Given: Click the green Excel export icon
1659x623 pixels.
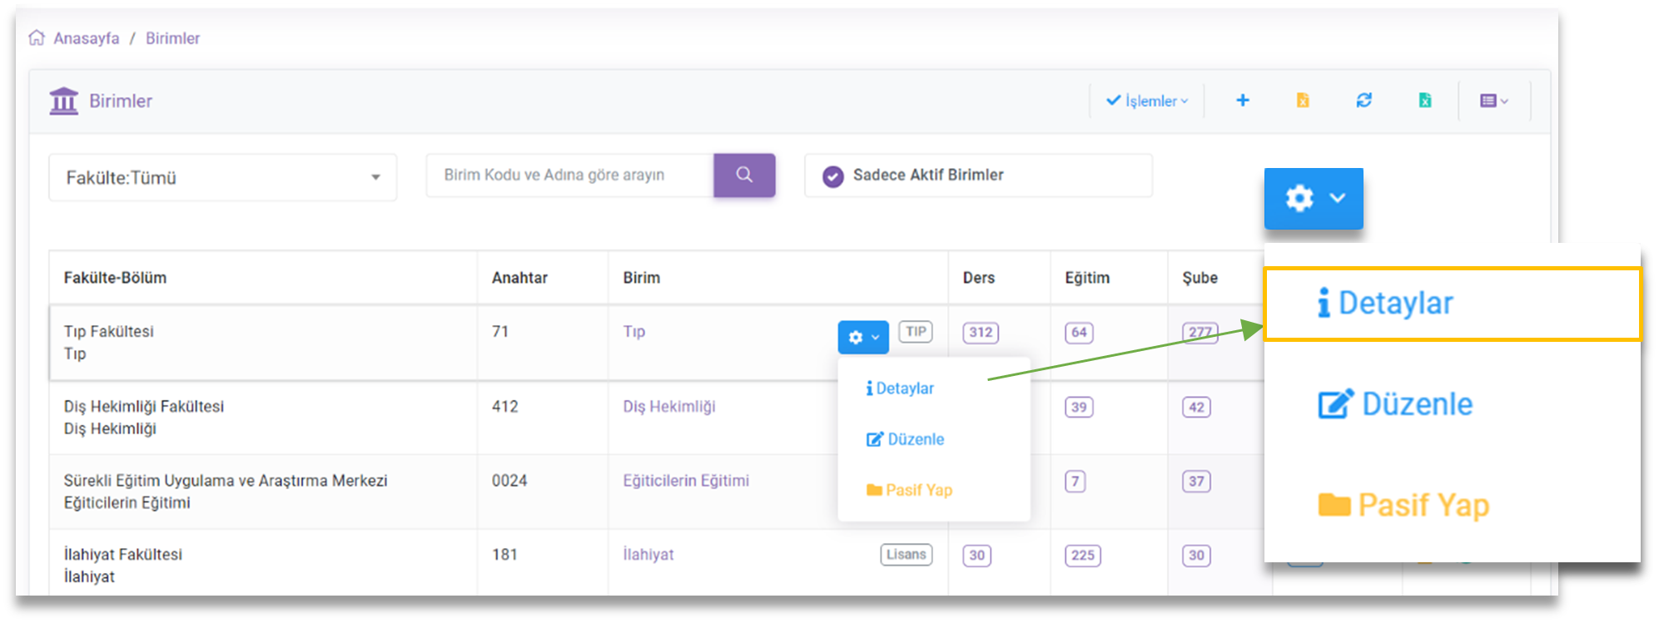Looking at the screenshot, I should click(x=1424, y=101).
